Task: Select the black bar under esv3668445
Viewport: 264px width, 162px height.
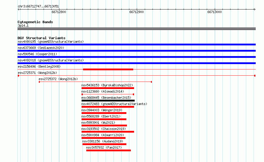Action: (108, 101)
